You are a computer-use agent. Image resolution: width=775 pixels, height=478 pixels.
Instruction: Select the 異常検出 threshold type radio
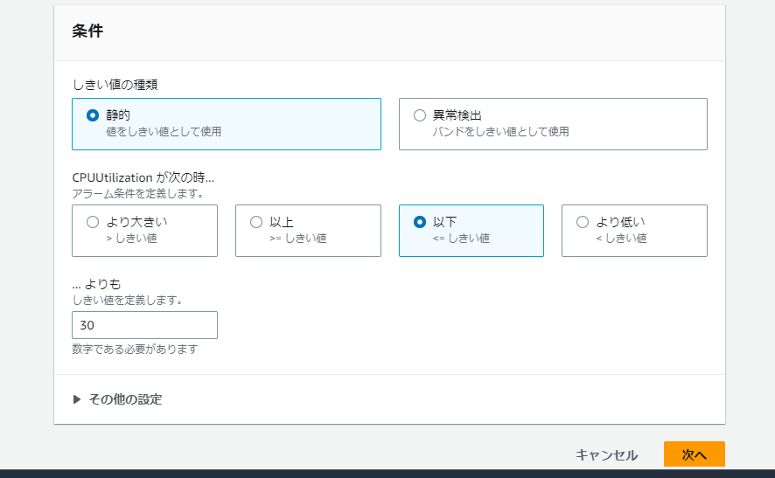420,115
